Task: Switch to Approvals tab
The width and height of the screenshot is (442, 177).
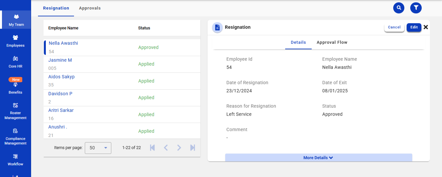Action: [90, 8]
